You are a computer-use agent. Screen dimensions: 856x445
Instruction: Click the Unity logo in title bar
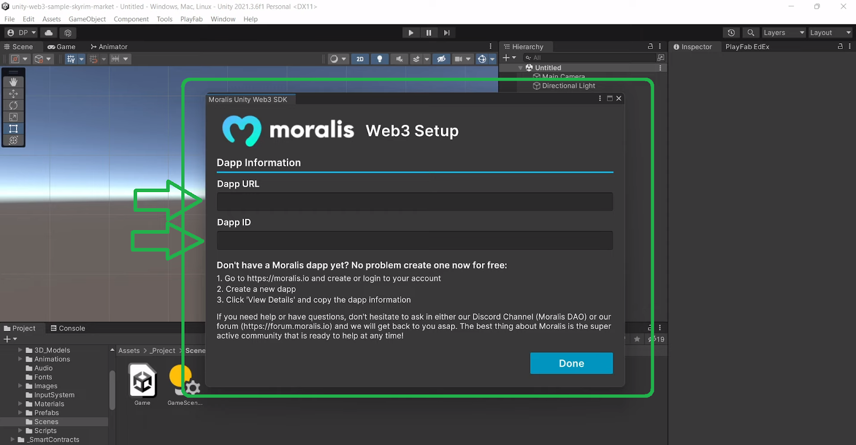point(5,6)
